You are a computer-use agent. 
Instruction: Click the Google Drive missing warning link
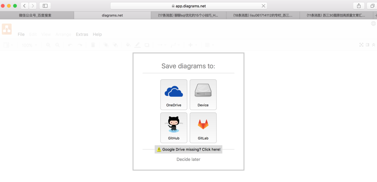pyautogui.click(x=188, y=150)
